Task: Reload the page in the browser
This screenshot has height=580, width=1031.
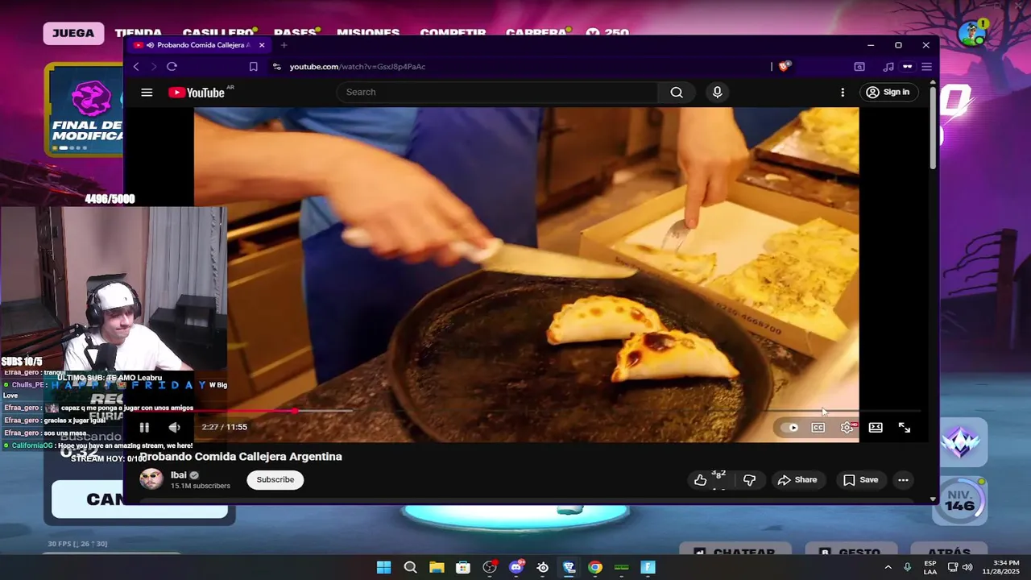Action: (x=172, y=67)
